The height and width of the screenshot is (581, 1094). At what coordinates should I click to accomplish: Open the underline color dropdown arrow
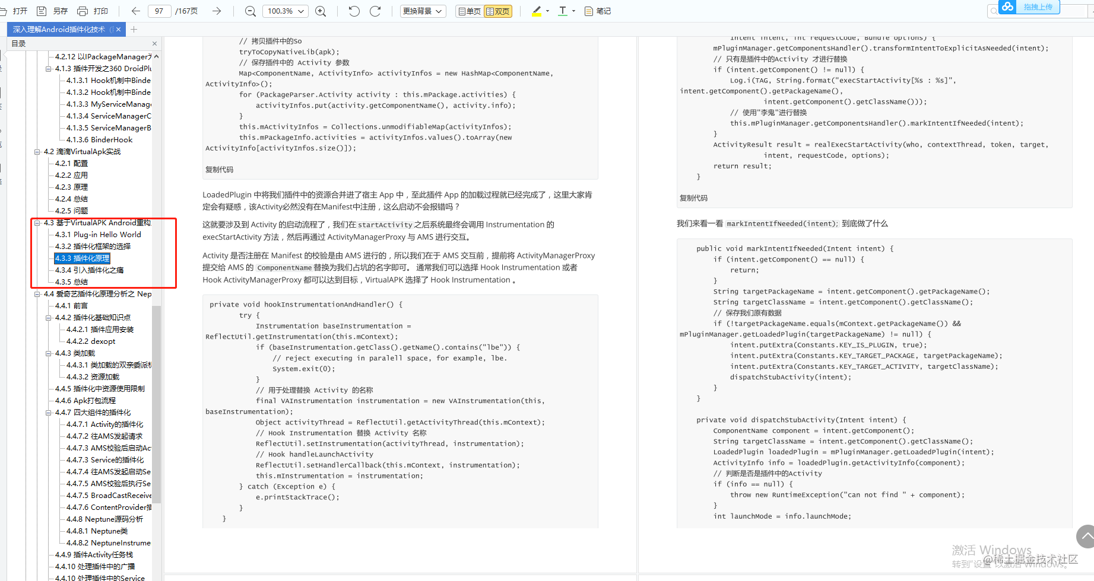click(573, 11)
